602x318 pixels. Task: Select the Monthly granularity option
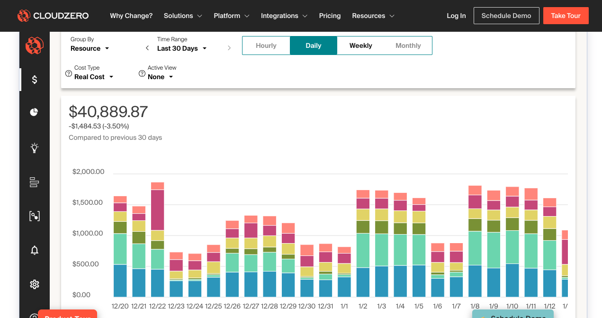(x=408, y=45)
